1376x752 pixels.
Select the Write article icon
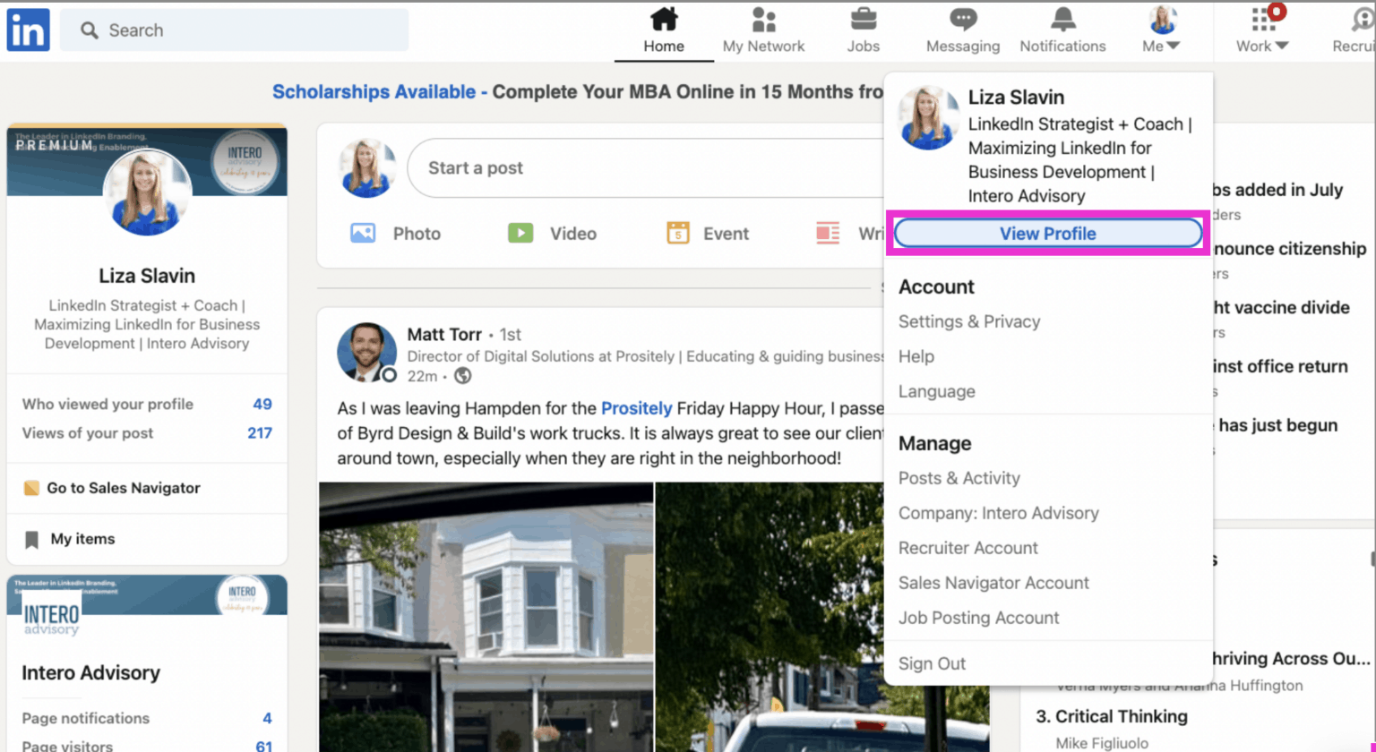pos(826,233)
